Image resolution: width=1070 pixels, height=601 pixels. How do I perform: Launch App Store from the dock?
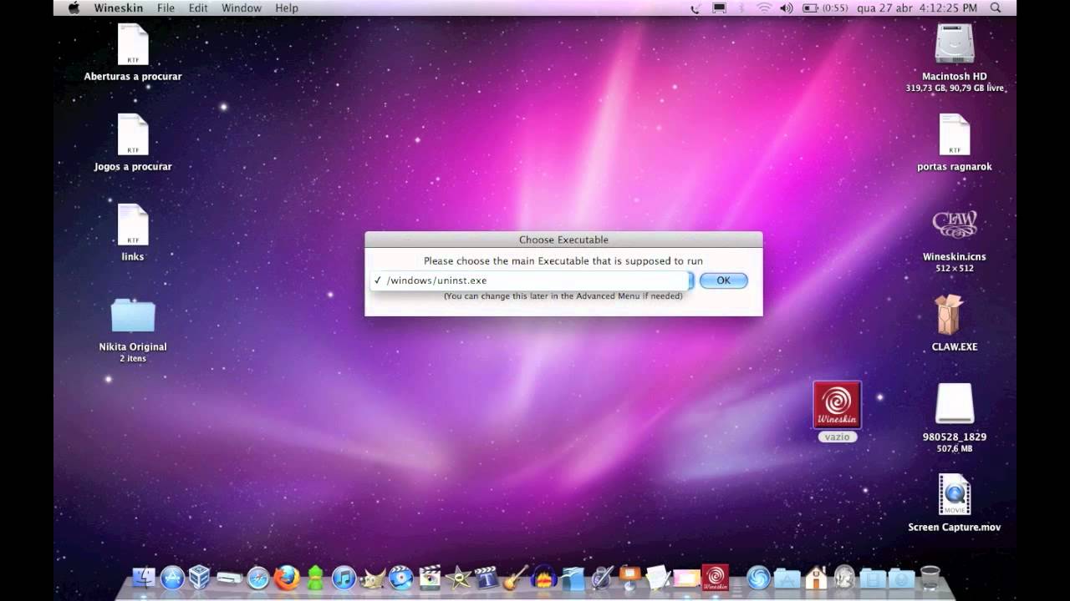pos(172,578)
